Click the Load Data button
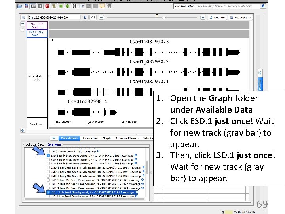This screenshot has height=214, width=285. click(217, 17)
